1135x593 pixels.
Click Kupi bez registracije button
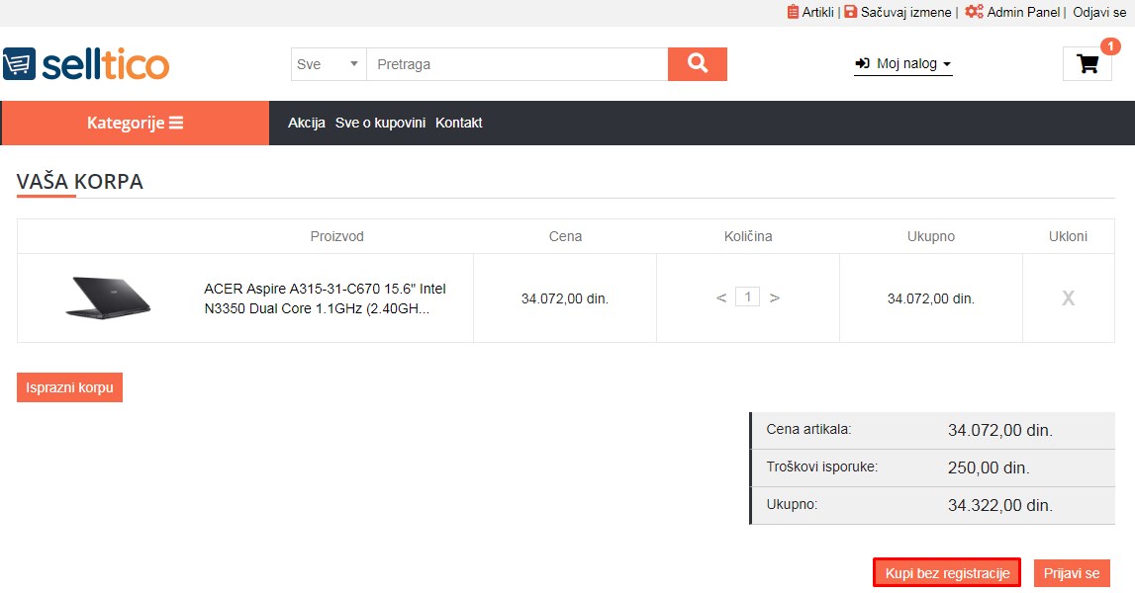[x=947, y=573]
